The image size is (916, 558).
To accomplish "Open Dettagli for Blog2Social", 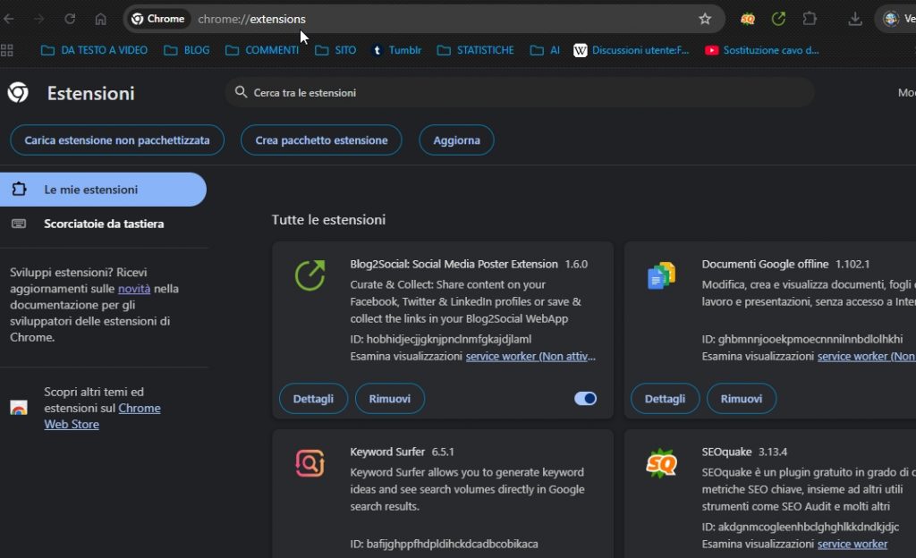I will pos(313,399).
